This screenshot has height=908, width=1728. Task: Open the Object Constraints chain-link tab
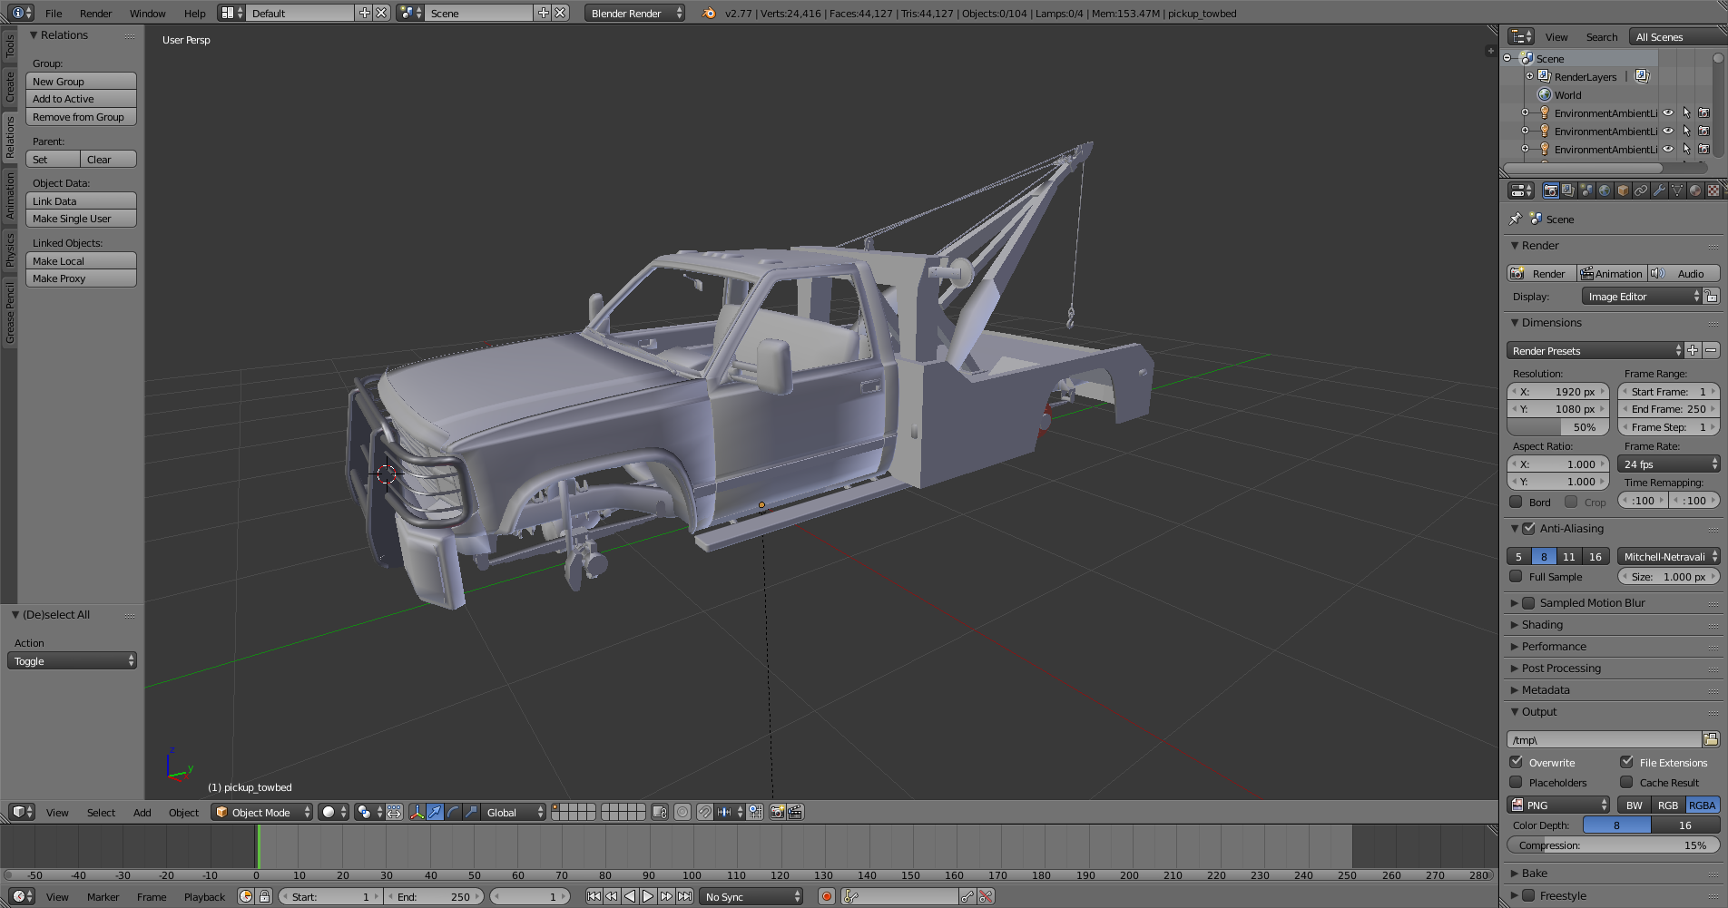[x=1641, y=190]
